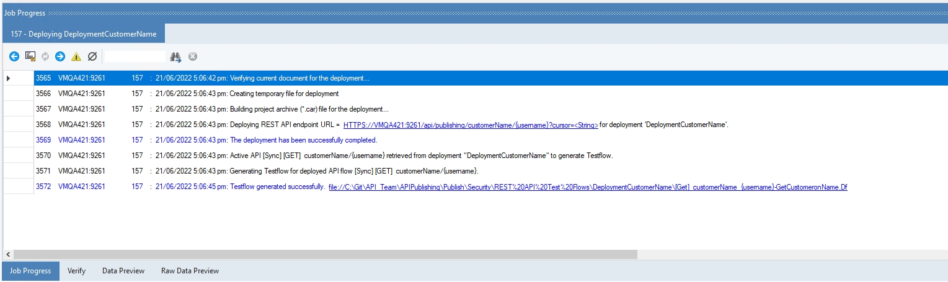The image size is (948, 282).
Task: Click the yellow warning triangle icon
Action: pos(76,56)
